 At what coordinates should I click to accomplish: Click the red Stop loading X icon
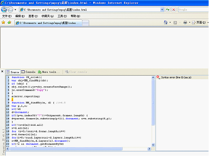pyautogui.click(x=174, y=9)
